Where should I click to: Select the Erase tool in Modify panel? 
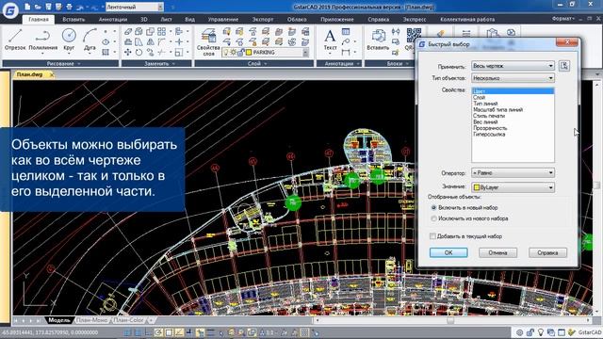128,31
